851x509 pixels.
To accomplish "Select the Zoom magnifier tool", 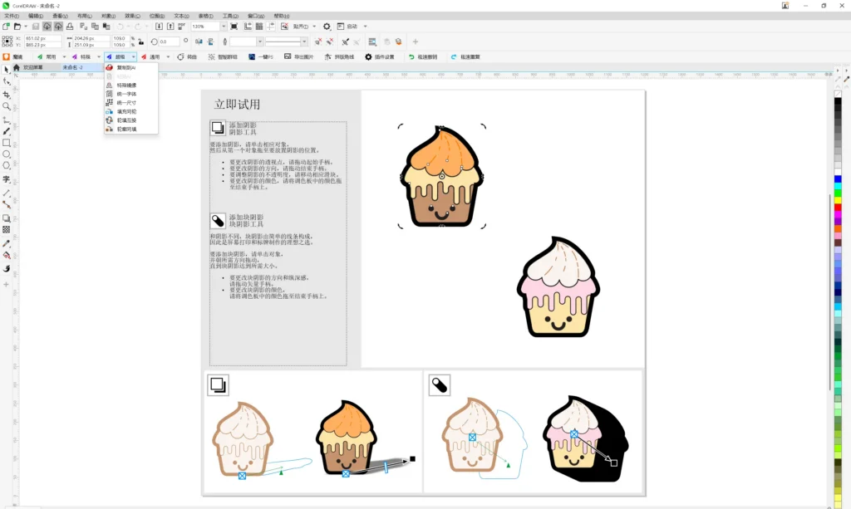I will coord(7,106).
